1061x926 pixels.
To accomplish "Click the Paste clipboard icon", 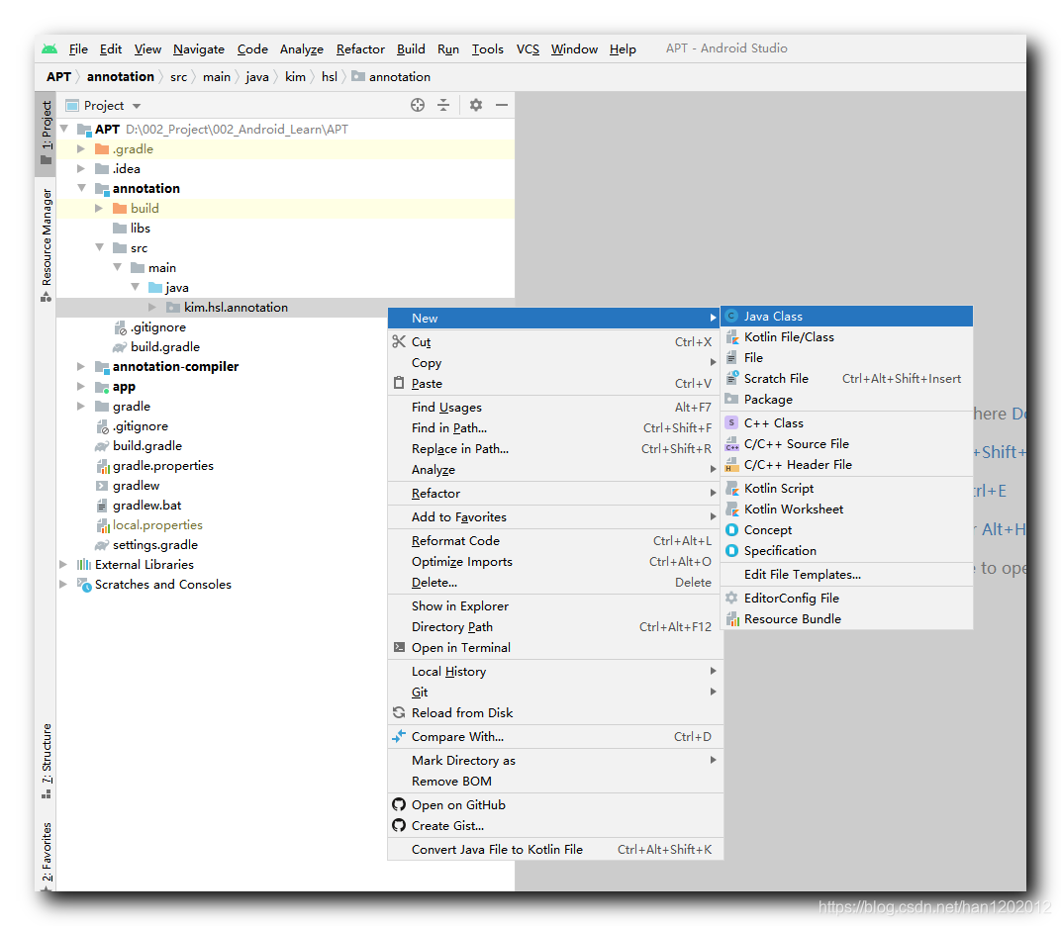I will coord(399,383).
